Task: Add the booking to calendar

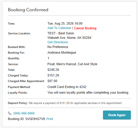Action: point(59,28)
